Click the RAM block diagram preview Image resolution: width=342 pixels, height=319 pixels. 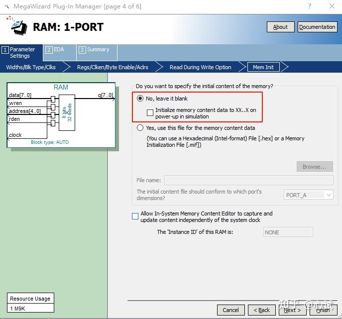pos(61,115)
